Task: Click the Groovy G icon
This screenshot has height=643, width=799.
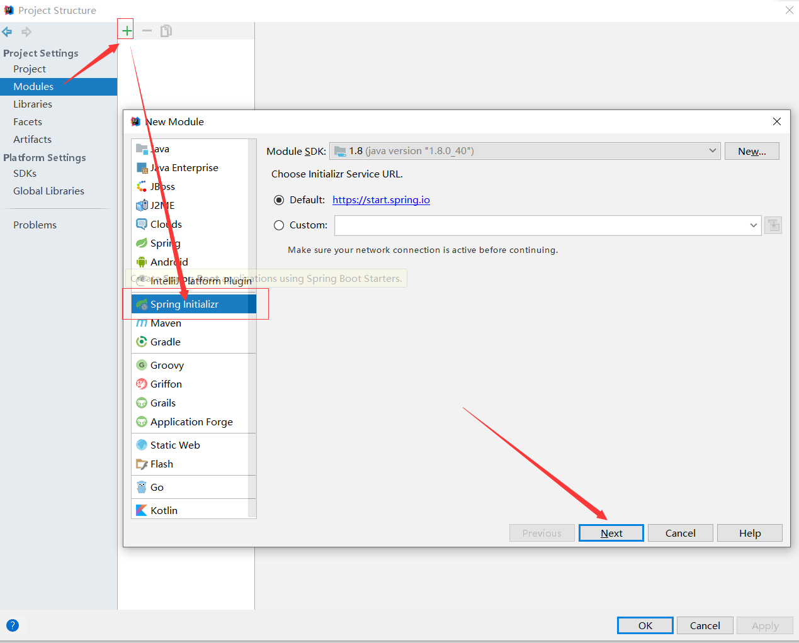Action: tap(142, 366)
